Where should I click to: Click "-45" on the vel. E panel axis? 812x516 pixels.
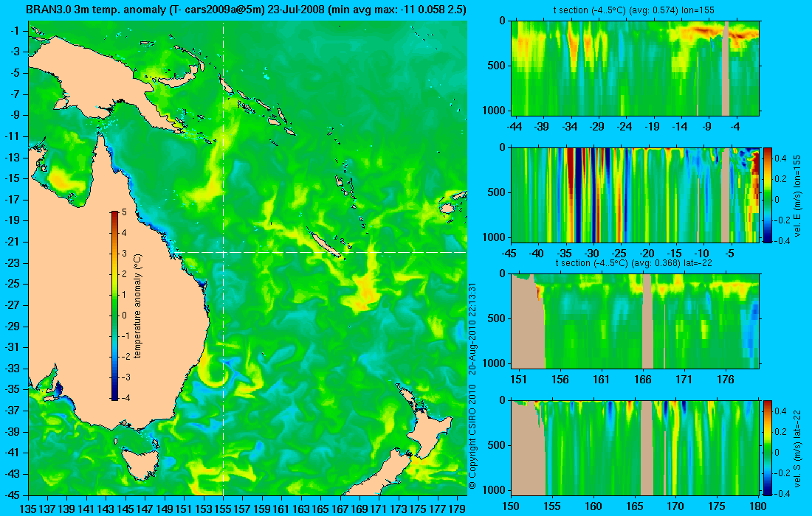click(x=509, y=254)
